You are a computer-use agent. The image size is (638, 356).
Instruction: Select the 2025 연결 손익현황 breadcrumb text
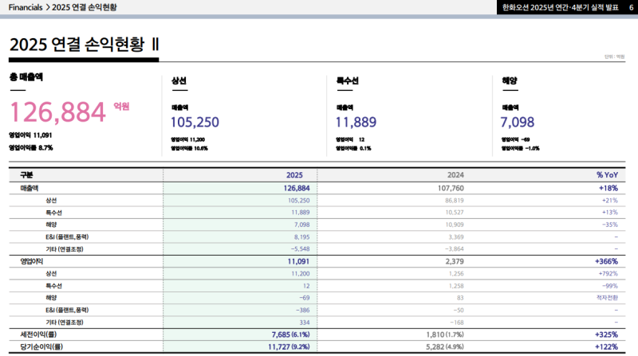click(x=83, y=7)
